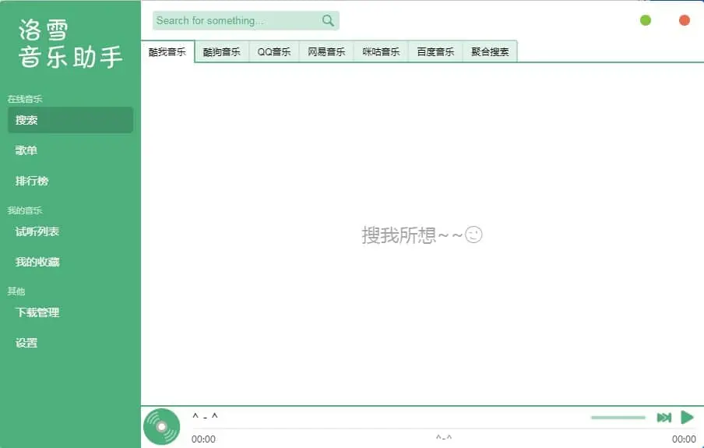Skip to next track icon
This screenshot has width=704, height=448.
point(664,418)
